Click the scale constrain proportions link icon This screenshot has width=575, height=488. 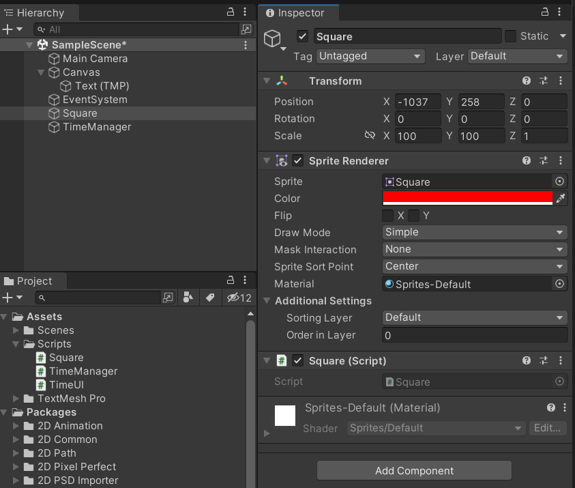click(x=370, y=136)
